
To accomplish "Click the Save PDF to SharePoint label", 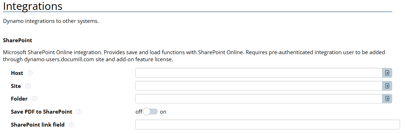I will pos(41,112).
